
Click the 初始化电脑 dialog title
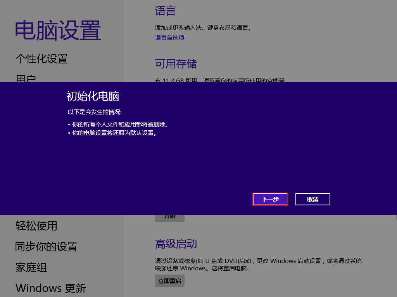coord(93,96)
